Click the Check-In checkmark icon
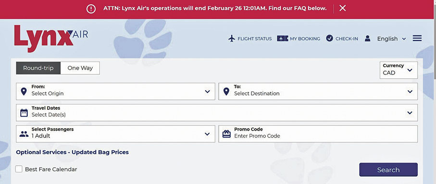 (x=329, y=38)
